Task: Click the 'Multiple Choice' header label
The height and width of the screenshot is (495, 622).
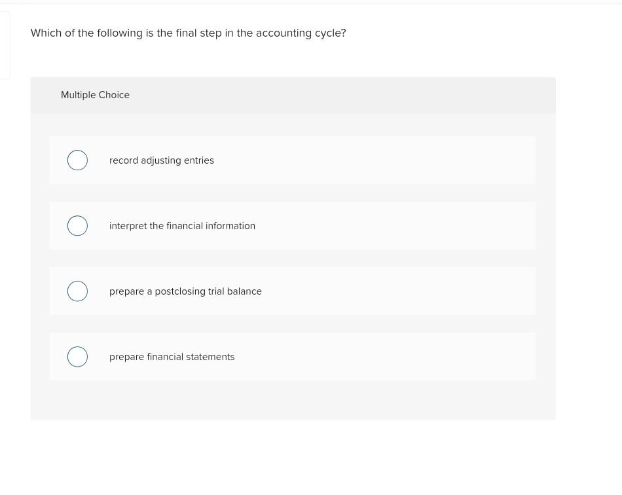Action: tap(95, 95)
